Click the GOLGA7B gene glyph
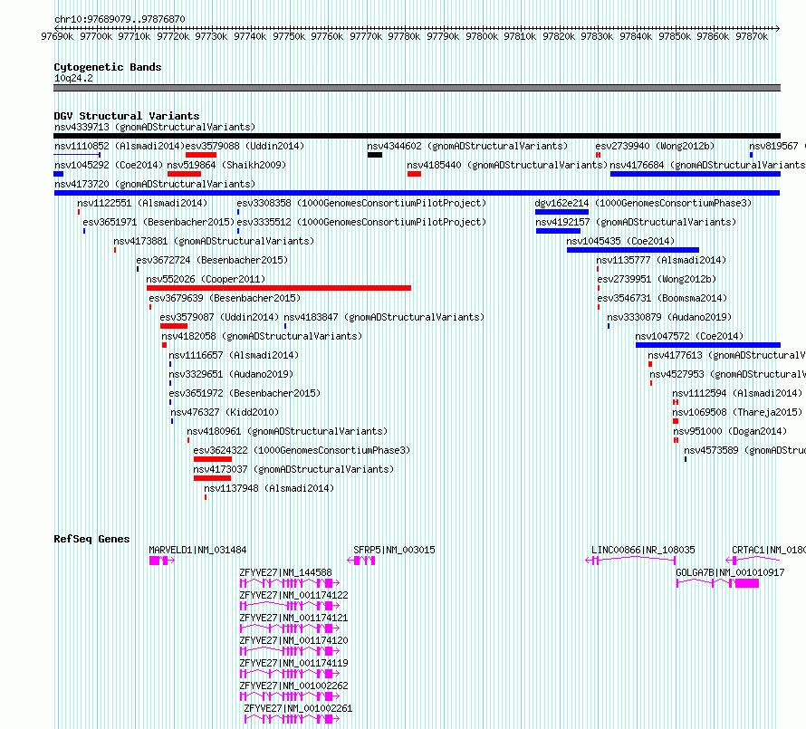806x729 pixels. (717, 583)
